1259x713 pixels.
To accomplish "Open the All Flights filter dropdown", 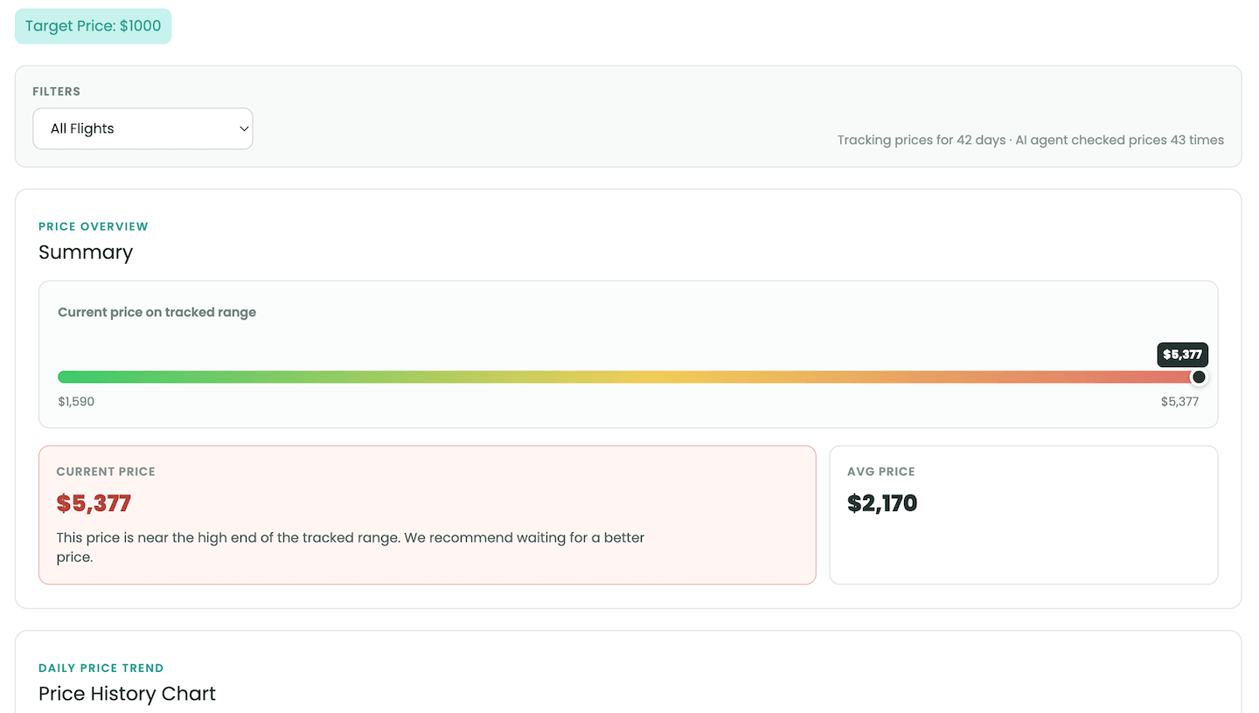I will [143, 128].
